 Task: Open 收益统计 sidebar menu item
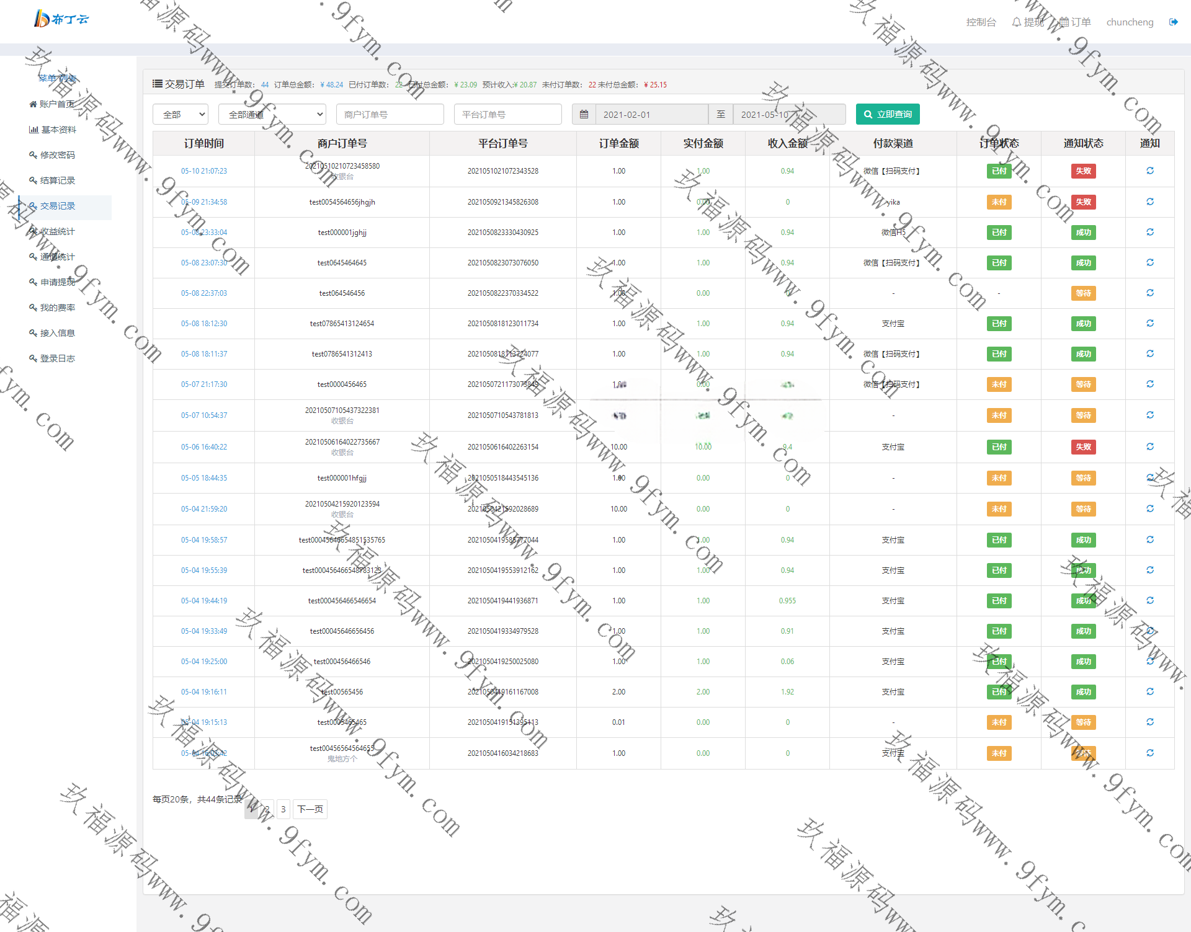point(58,231)
